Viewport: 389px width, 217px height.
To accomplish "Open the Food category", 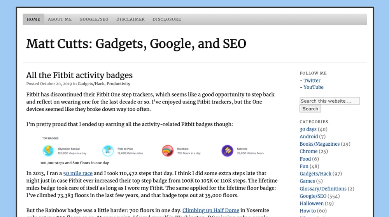I will (305, 159).
